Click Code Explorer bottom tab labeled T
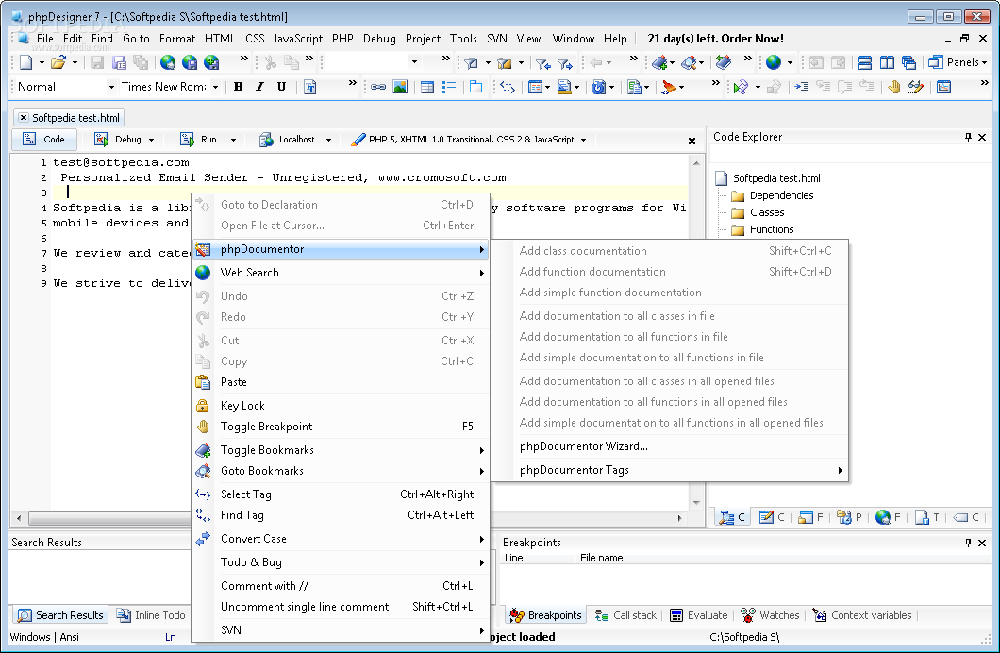Screen dimensions: 1000x653 pos(927,517)
